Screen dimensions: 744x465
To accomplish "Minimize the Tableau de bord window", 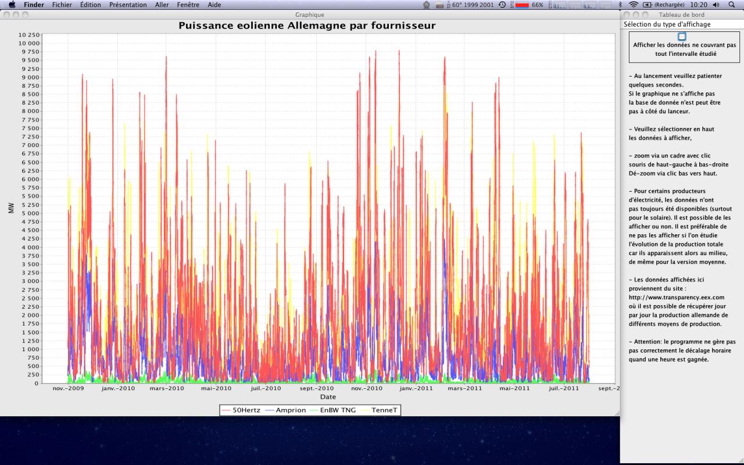I will (x=636, y=15).
